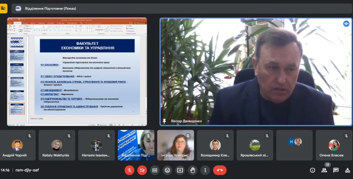This screenshot has width=353, height=179.
Task: Select Nataly Makhynia participant tile
Action: coord(56,145)
